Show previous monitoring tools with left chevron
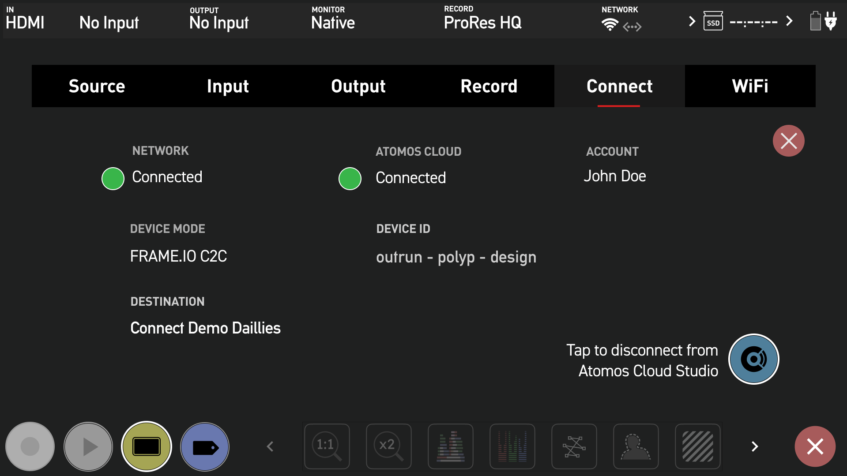This screenshot has height=476, width=847. pyautogui.click(x=270, y=446)
